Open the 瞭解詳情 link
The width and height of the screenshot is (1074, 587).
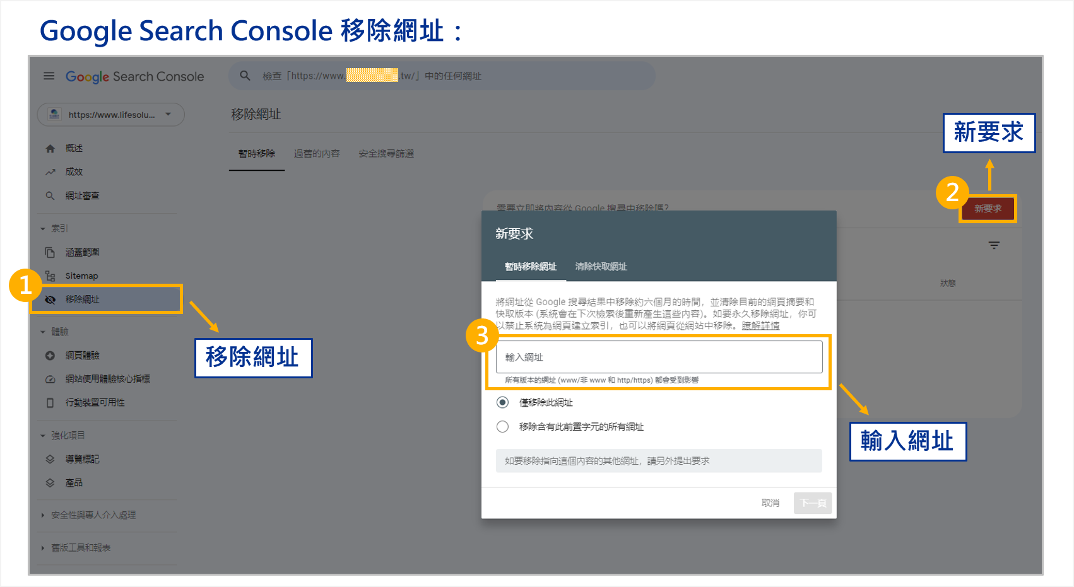click(760, 326)
